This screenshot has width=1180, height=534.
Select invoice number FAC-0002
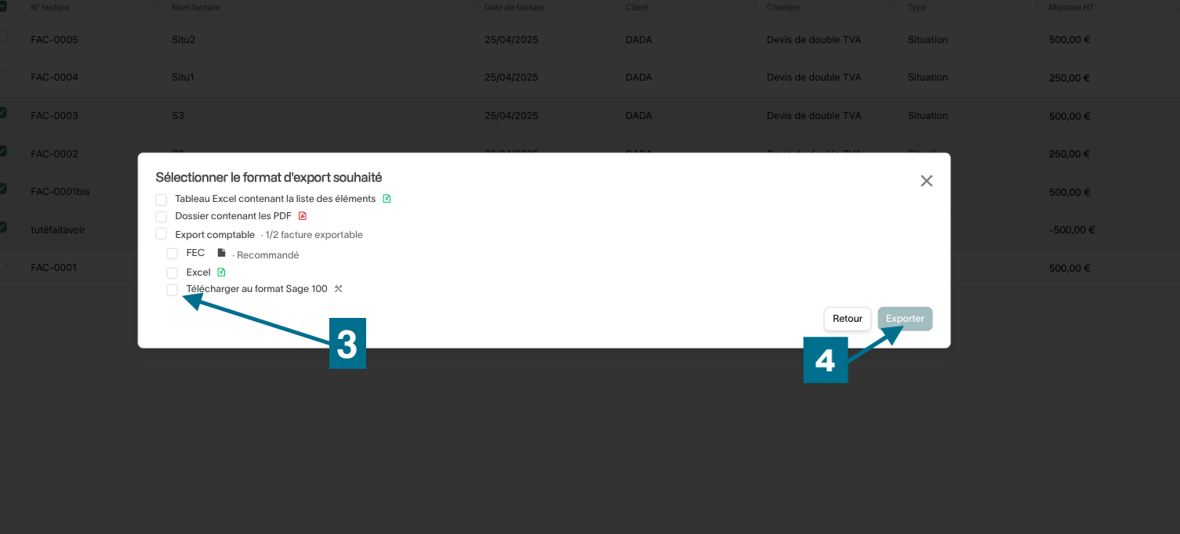54,154
